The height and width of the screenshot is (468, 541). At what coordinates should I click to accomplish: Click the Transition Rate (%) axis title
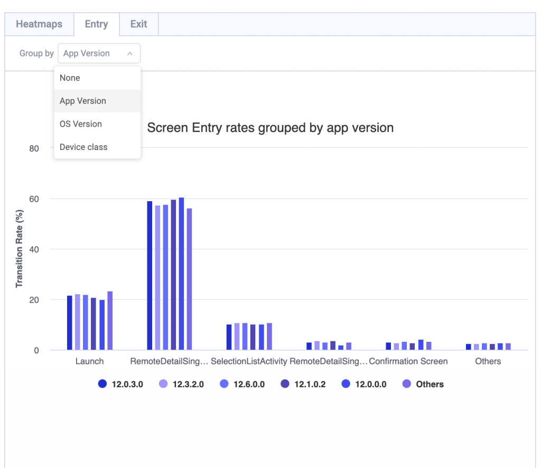[x=19, y=249]
